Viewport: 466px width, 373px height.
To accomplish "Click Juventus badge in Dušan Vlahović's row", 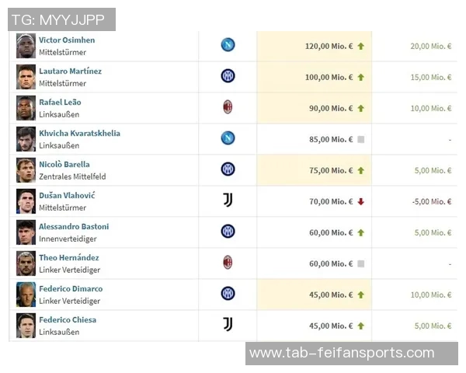I will 228,200.
